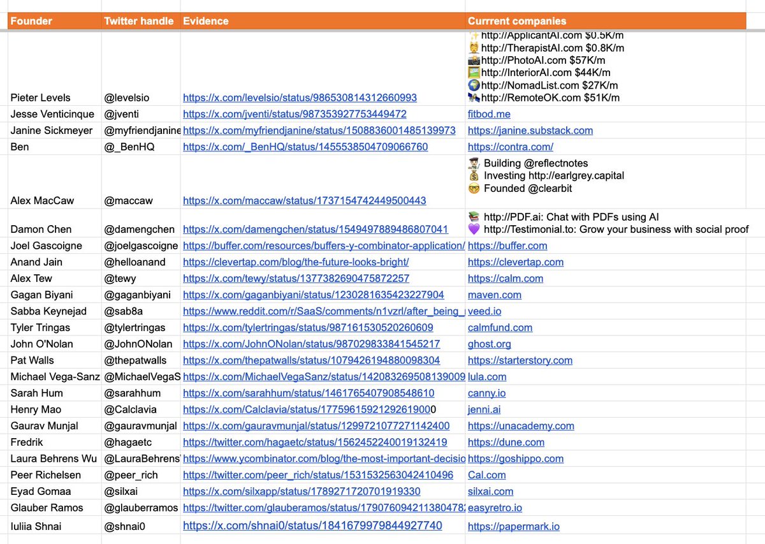765x544 pixels.
Task: Select the Glauber Ramos founder cell
Action: 54,508
